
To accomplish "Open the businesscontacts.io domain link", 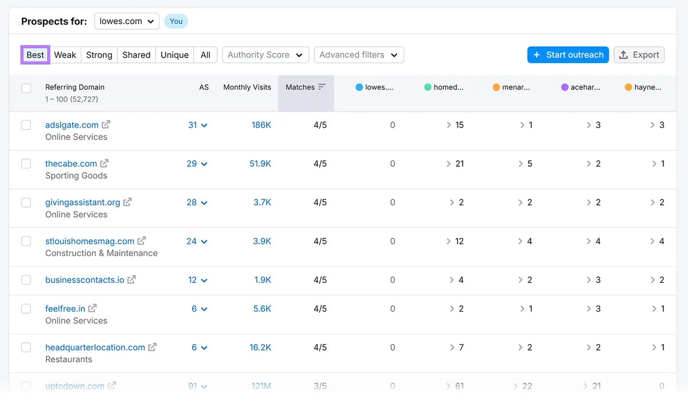I will [85, 280].
